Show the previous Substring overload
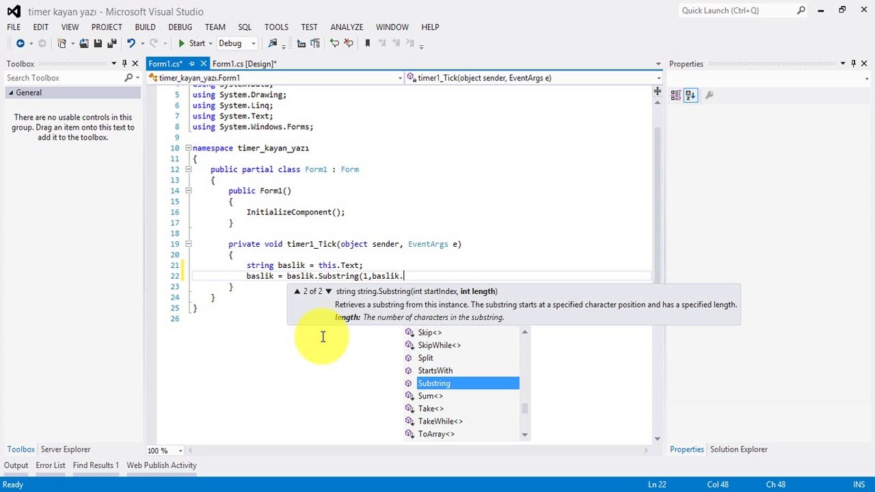The image size is (875, 492). coord(297,292)
